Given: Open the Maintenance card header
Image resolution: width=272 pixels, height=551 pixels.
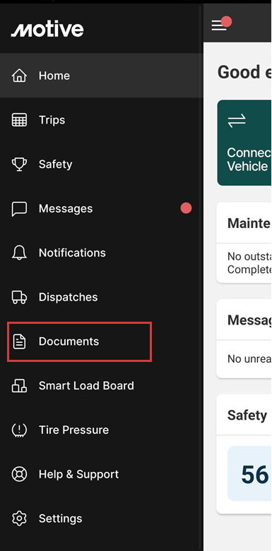Looking at the screenshot, I should point(244,223).
